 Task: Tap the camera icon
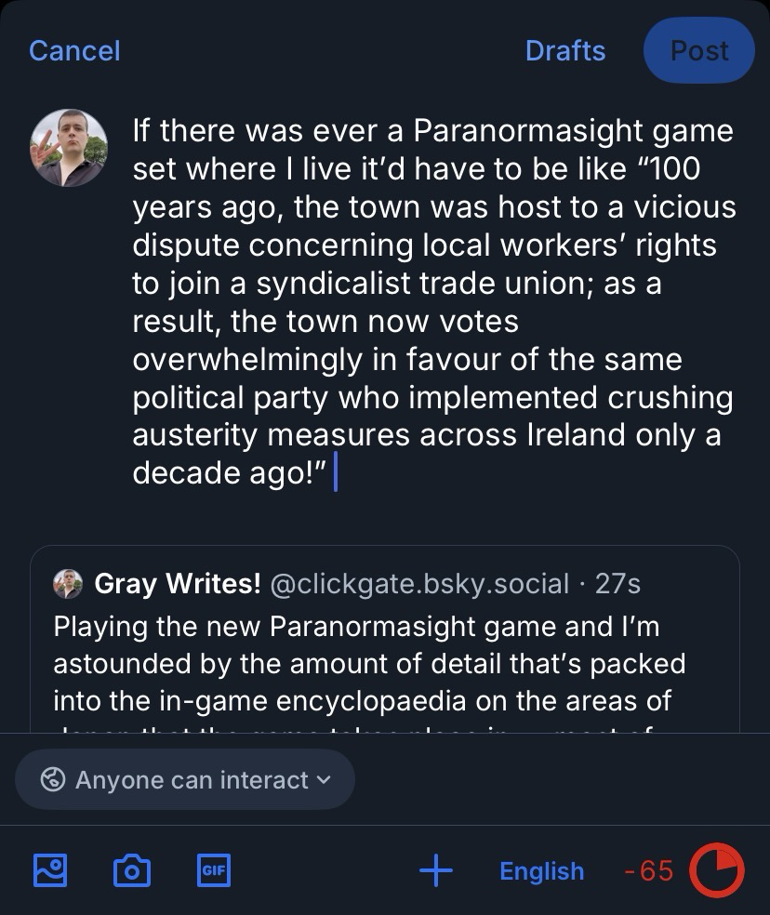[131, 870]
